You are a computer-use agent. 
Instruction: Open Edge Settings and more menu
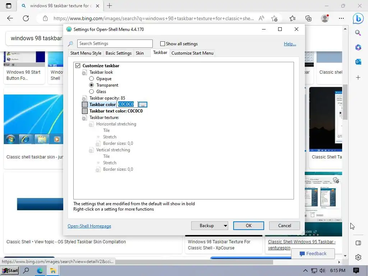tap(341, 18)
